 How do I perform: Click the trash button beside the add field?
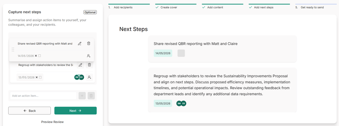pyautogui.click(x=91, y=96)
